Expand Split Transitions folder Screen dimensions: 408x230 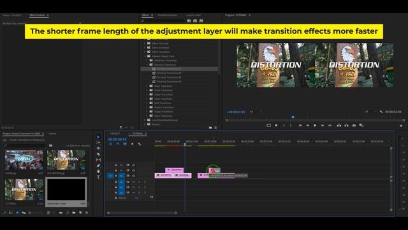pyautogui.click(x=147, y=103)
